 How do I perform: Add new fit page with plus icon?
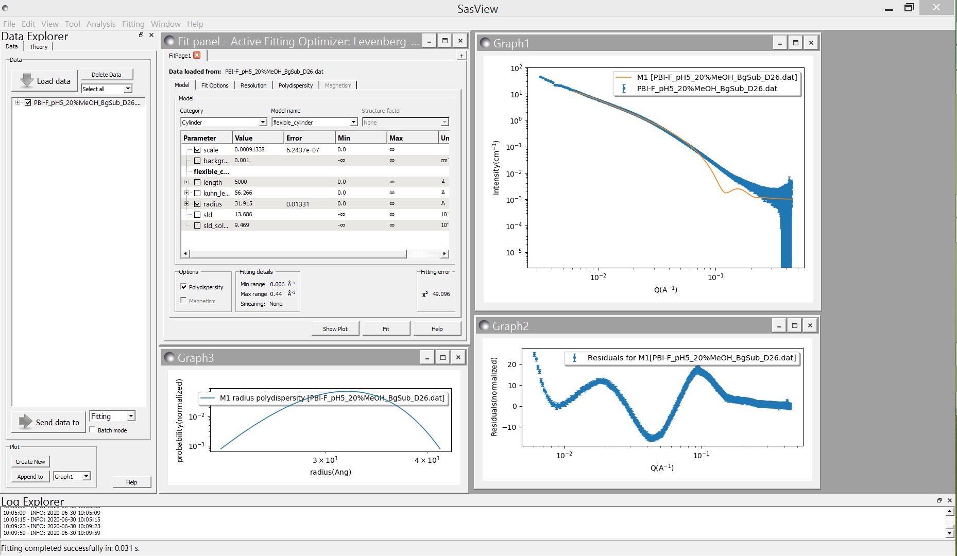(x=461, y=56)
